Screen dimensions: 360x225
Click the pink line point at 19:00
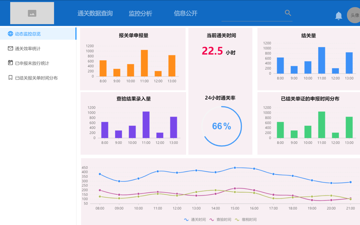tap(312, 200)
